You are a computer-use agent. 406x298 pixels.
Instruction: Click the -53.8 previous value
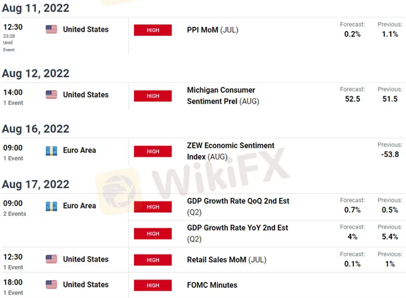coord(389,154)
